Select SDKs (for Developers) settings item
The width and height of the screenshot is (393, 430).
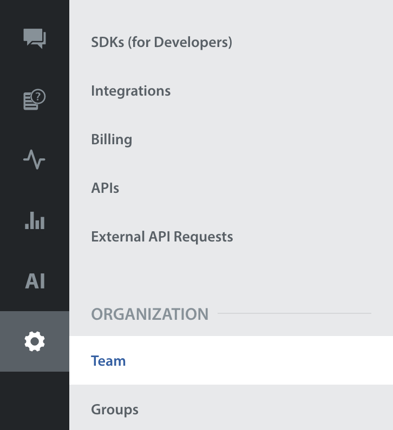click(161, 42)
